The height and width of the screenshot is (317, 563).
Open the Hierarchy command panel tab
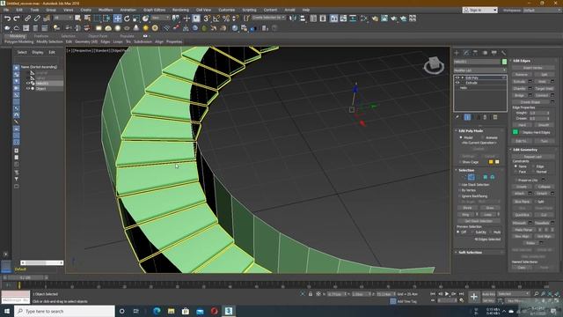click(475, 53)
